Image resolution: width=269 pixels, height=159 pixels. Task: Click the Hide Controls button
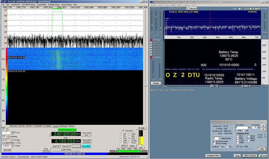pyautogui.click(x=250, y=156)
